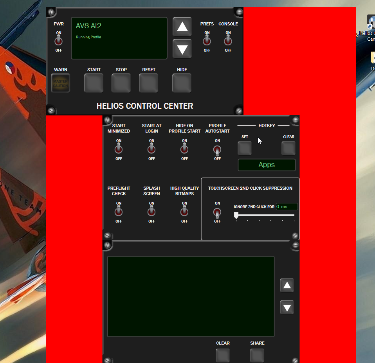This screenshot has height=363, width=375.
Task: Click the profile scroll-up arrow
Action: point(182,27)
